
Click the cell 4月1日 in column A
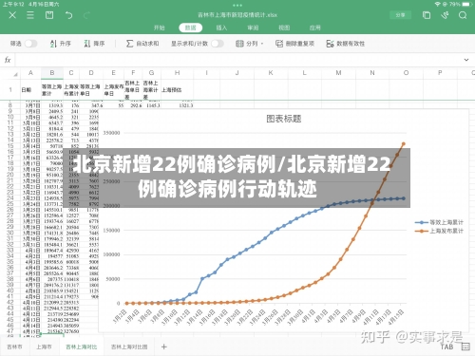pos(31,251)
